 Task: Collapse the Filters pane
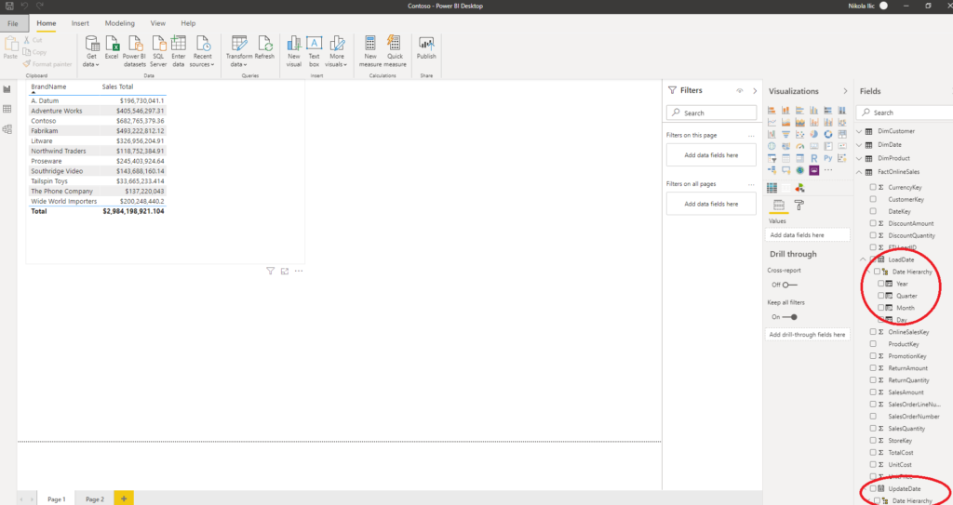pos(755,90)
